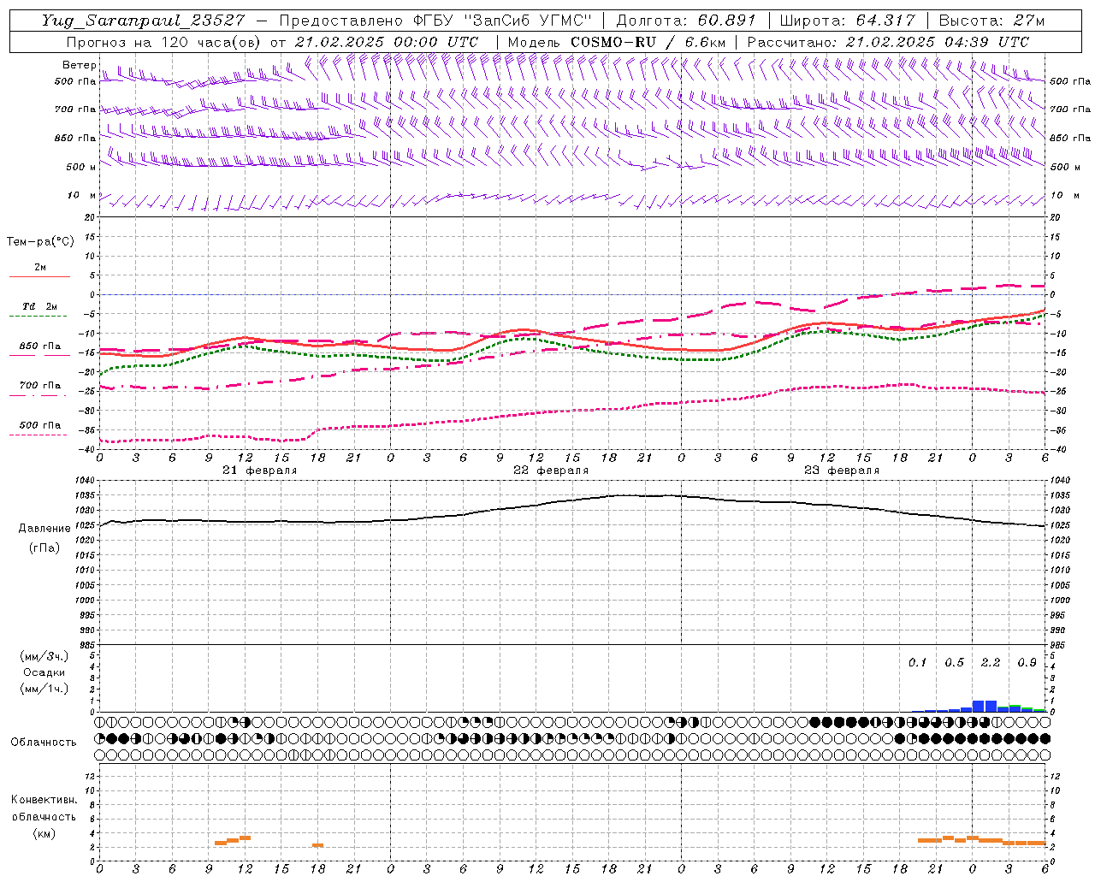Select the 0.1 three-hour precipitation value
Image resolution: width=1095 pixels, height=876 pixels.
917,662
